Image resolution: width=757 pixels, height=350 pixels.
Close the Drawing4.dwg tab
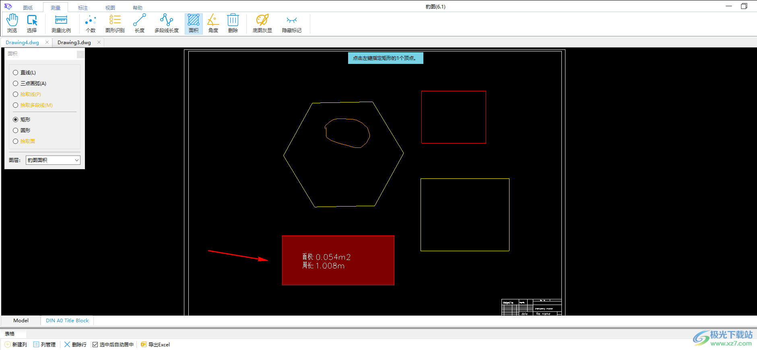(x=47, y=42)
